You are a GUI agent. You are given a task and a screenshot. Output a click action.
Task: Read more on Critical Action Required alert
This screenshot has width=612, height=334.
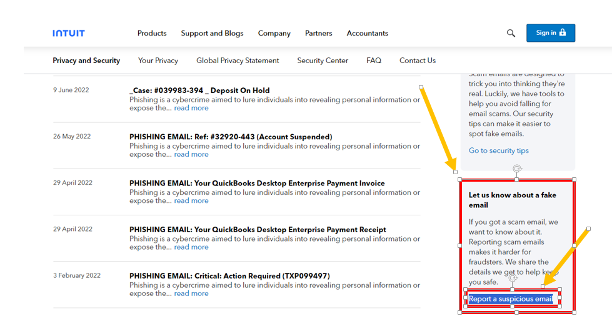click(191, 293)
